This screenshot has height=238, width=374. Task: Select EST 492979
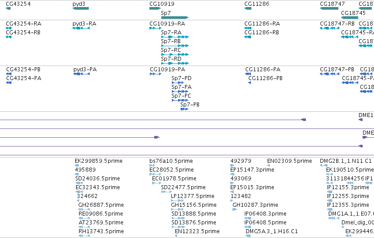pos(241,161)
